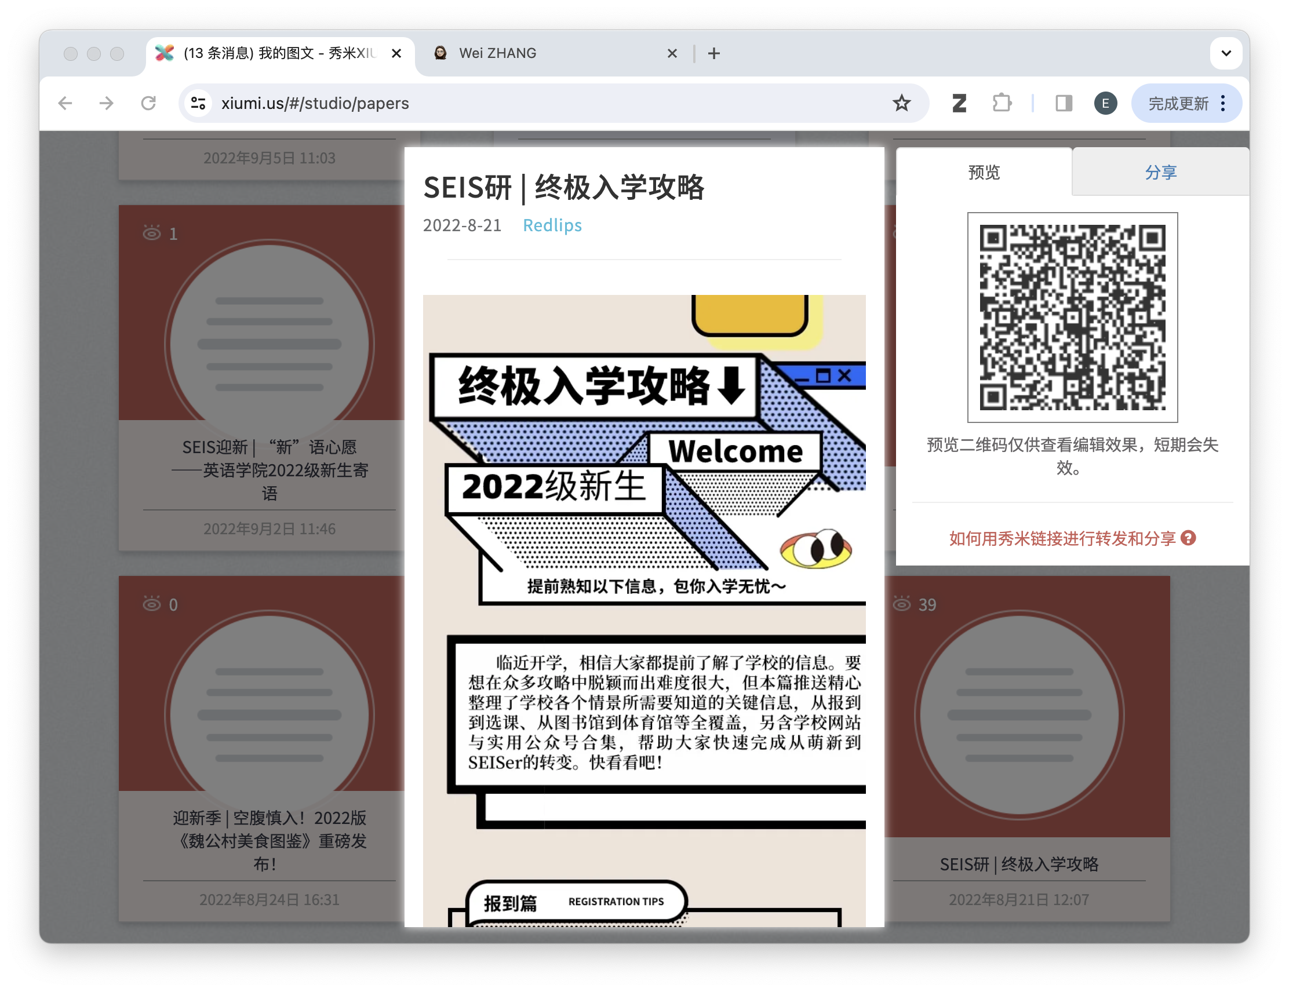The width and height of the screenshot is (1289, 992).
Task: Select the 预览 tab in side panel
Action: tap(984, 172)
